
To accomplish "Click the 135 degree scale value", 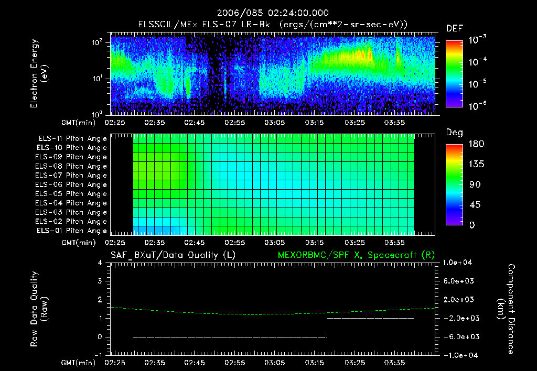I will [476, 164].
